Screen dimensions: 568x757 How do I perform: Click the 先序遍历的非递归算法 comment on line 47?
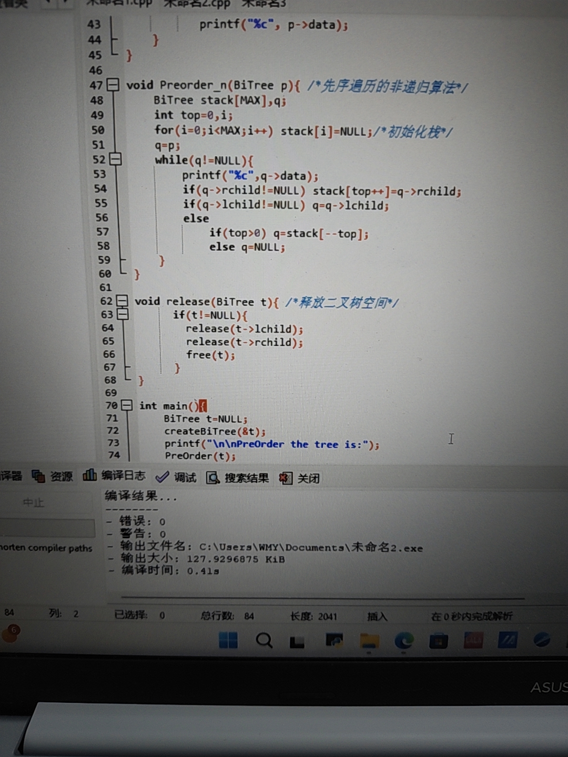tap(388, 87)
